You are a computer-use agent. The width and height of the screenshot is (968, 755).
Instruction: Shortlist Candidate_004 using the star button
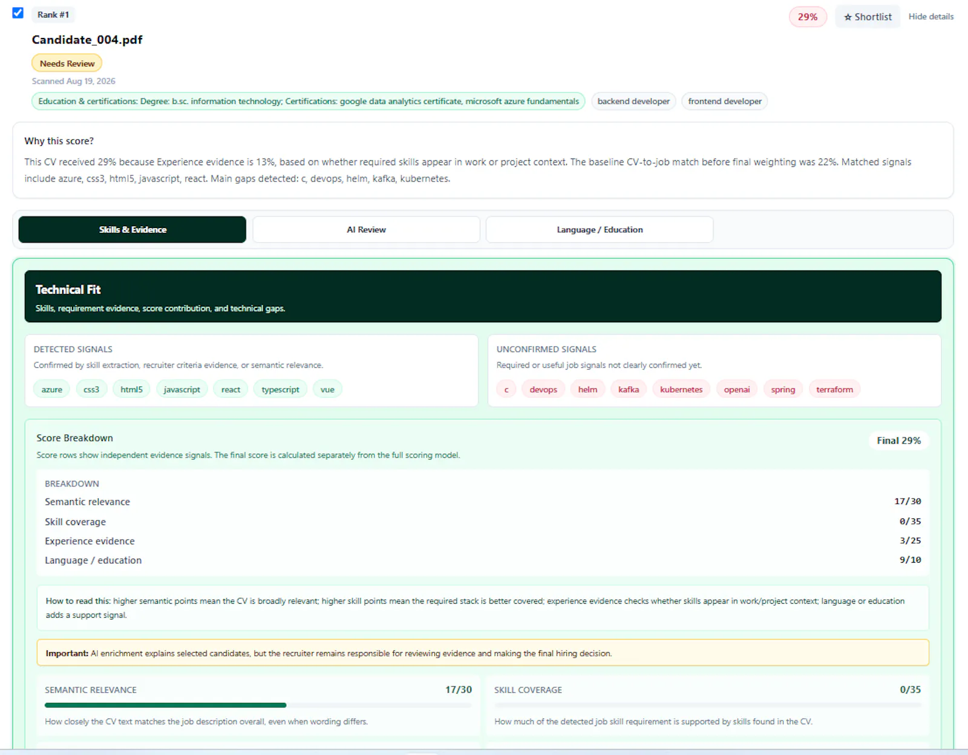[868, 17]
